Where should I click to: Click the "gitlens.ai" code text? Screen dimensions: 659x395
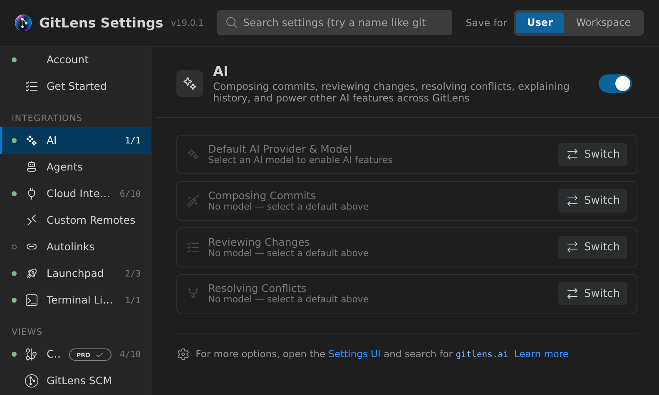[482, 354]
